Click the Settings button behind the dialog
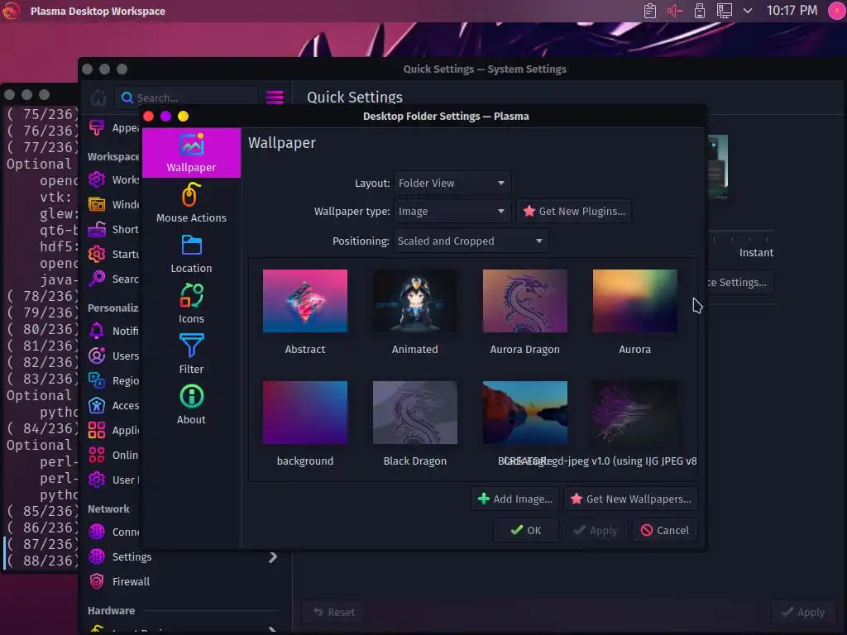 (739, 283)
